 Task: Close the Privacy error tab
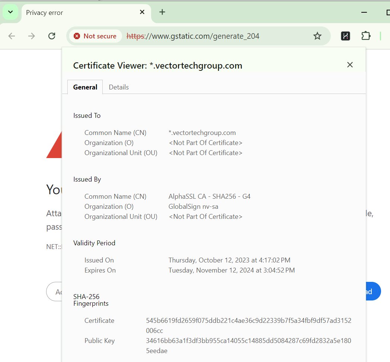pyautogui.click(x=142, y=12)
